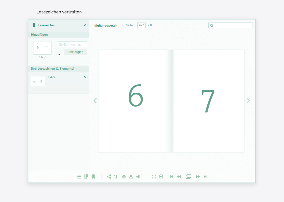Go back with the rewind button
Image resolution: width=284 pixels, height=202 pixels.
(179, 177)
